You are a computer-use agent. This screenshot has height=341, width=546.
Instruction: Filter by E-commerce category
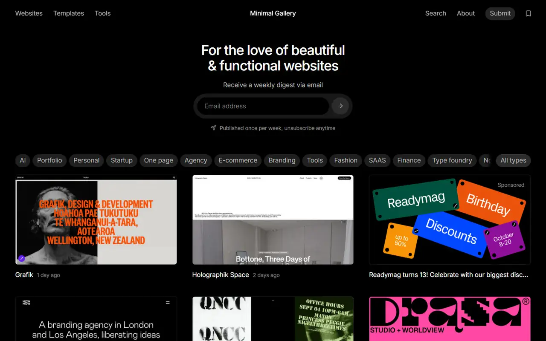pos(238,160)
